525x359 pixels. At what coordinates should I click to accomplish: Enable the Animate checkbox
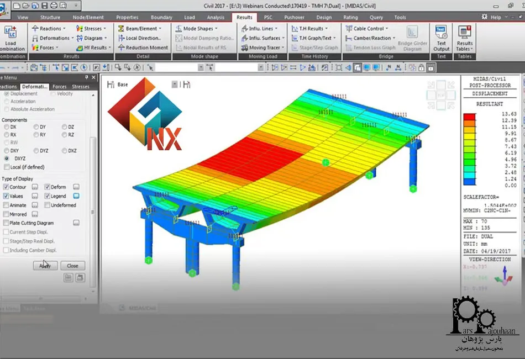[6, 205]
